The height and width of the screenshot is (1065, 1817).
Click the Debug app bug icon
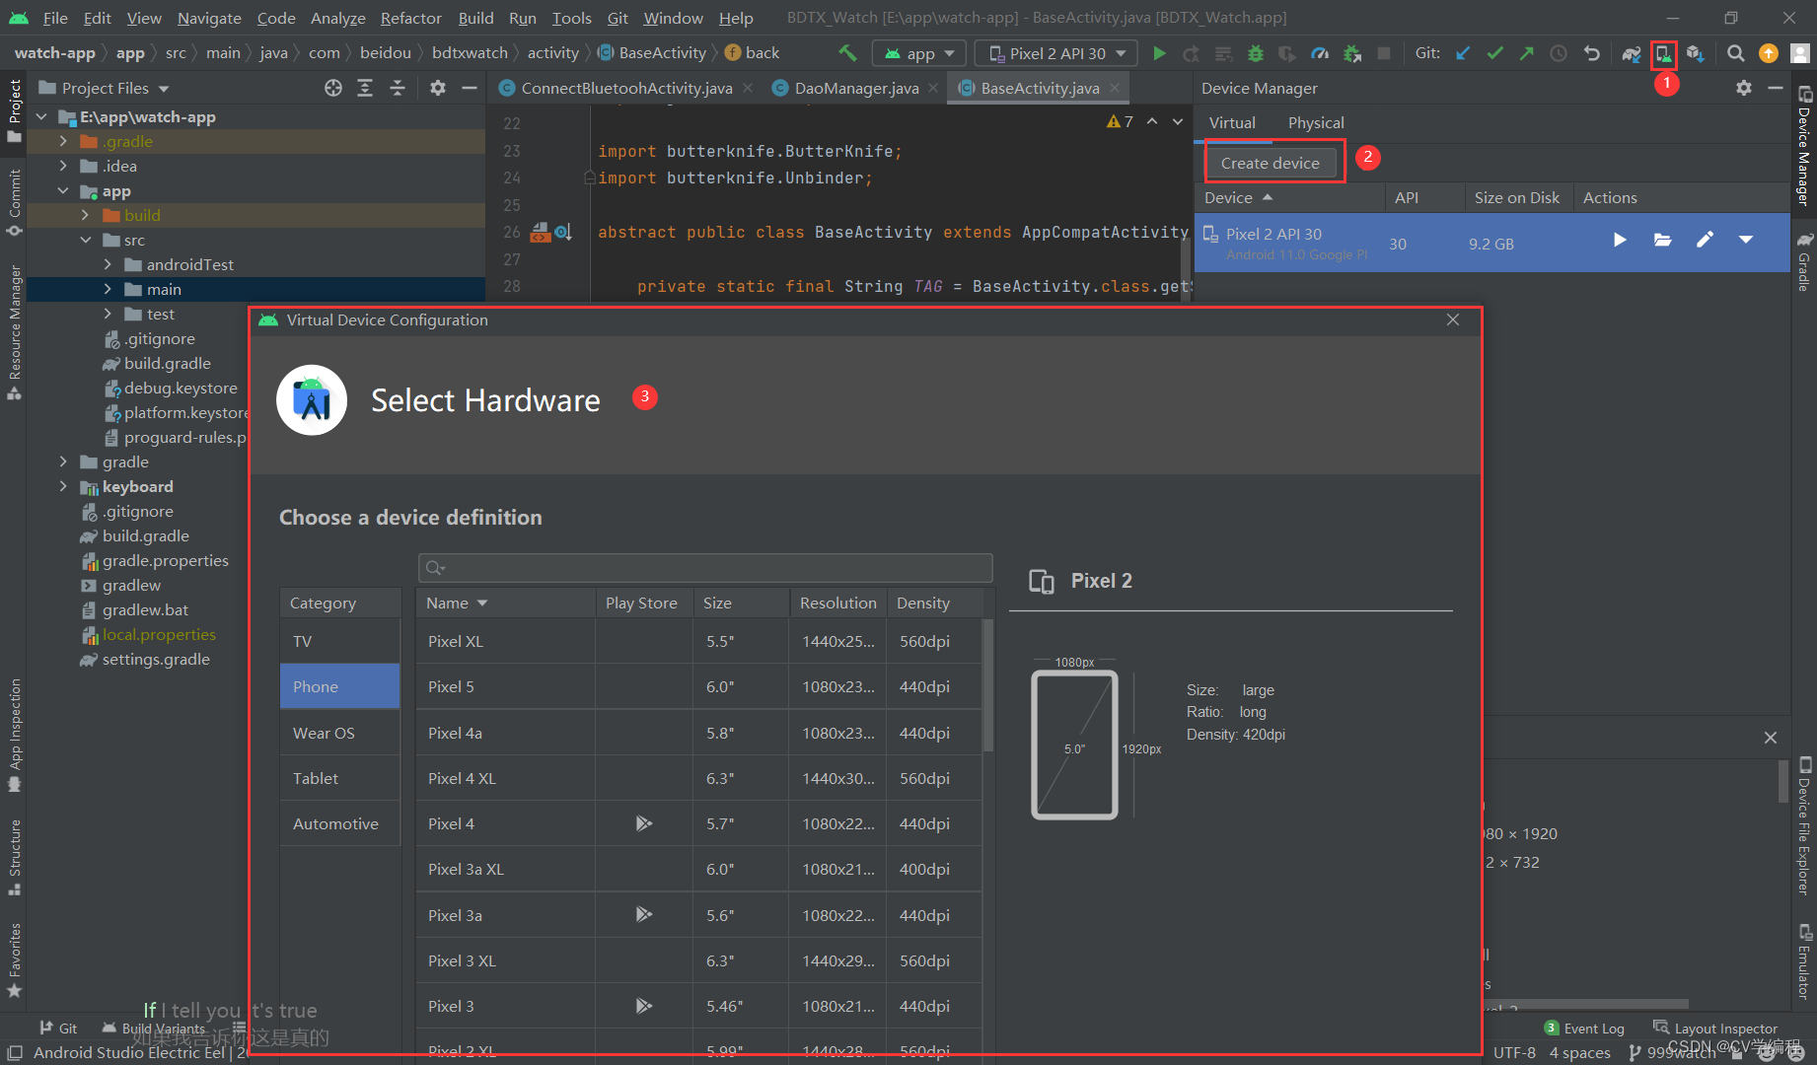click(1256, 53)
